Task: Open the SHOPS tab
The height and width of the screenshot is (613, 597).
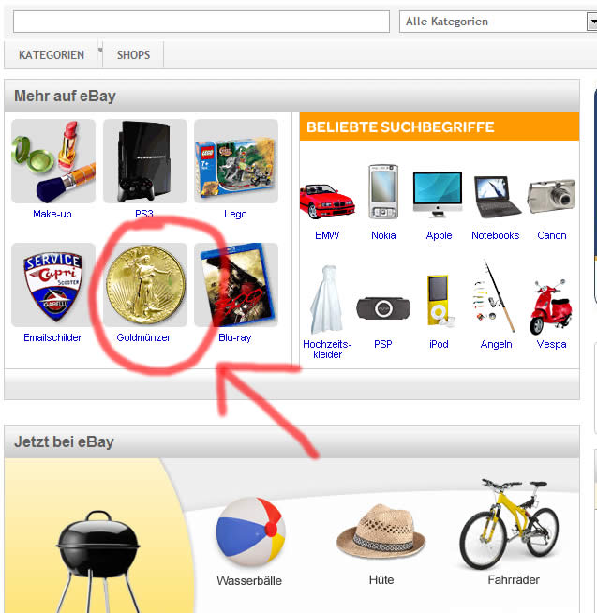Action: [133, 55]
